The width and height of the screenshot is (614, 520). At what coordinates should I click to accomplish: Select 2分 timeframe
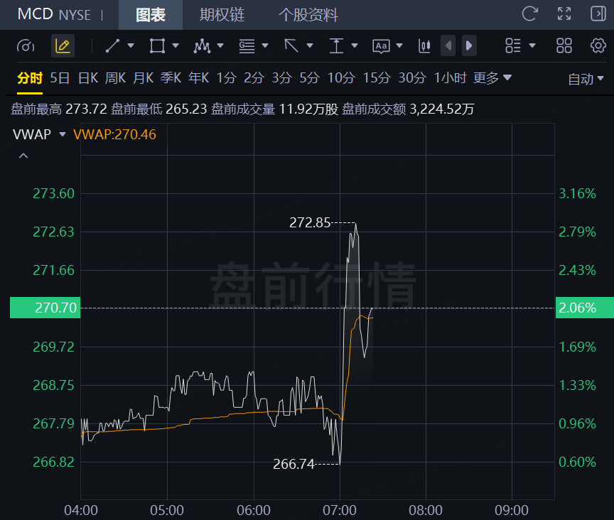(254, 78)
